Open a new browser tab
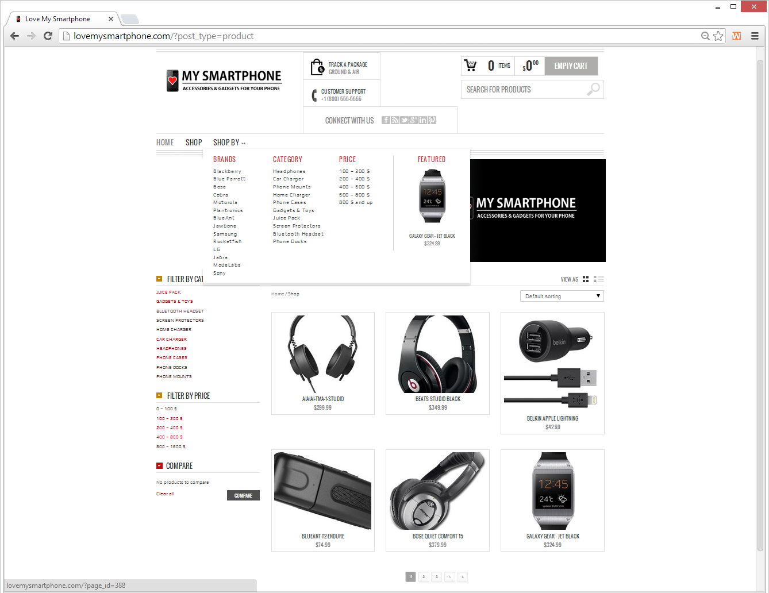This screenshot has height=593, width=769. pos(130,19)
